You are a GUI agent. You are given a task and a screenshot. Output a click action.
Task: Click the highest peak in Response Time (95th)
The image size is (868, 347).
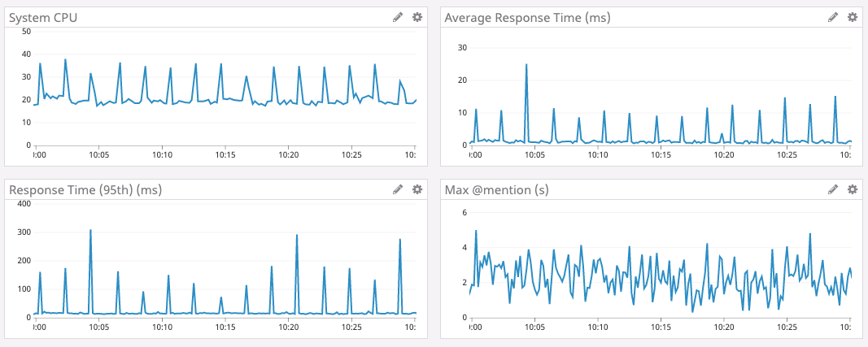coord(90,231)
